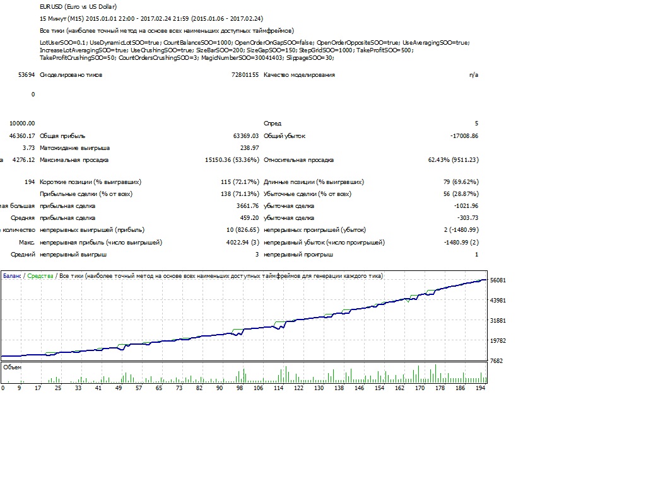Click the parameters line starting IncreaseLotAveragingSOO
646x484 pixels.
tap(226, 50)
